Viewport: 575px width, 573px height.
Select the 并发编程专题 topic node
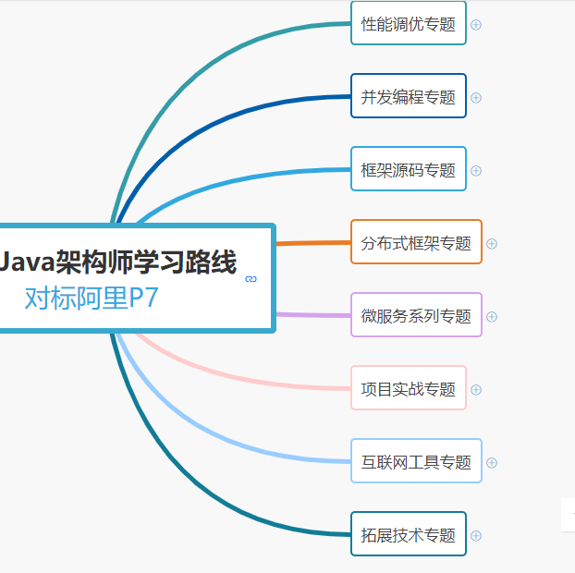pyautogui.click(x=409, y=96)
